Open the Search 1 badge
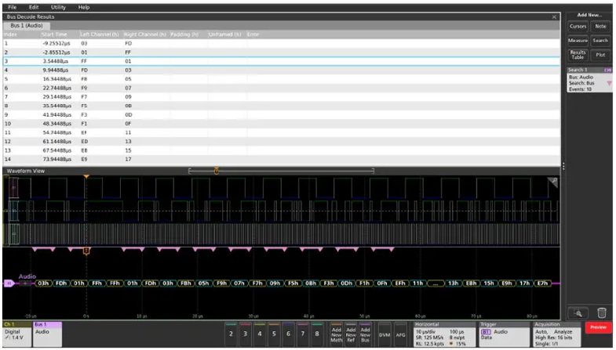This screenshot has width=616, height=350. point(589,80)
